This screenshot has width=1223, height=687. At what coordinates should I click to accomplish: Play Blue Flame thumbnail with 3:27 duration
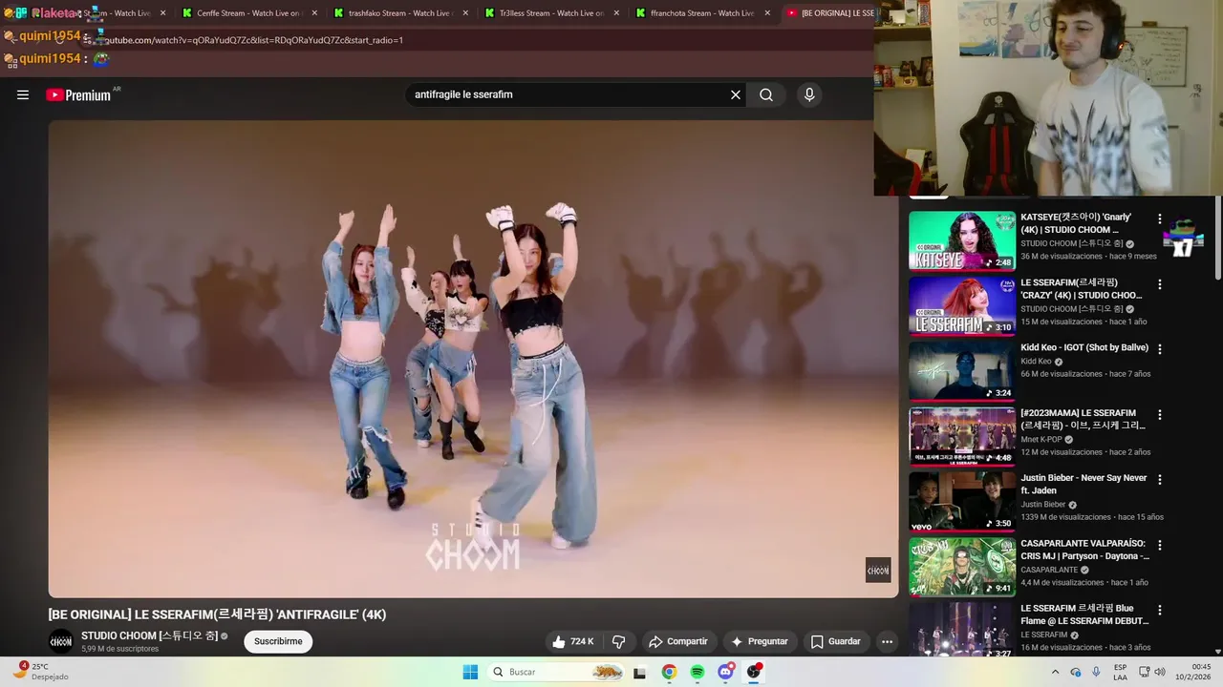[962, 630]
